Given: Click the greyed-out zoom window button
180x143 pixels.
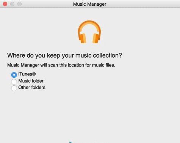Looking at the screenshot, I should 19,4.
